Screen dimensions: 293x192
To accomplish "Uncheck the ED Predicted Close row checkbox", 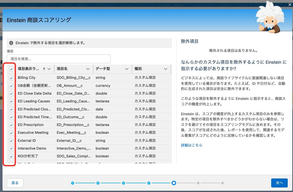I will click(11, 109).
